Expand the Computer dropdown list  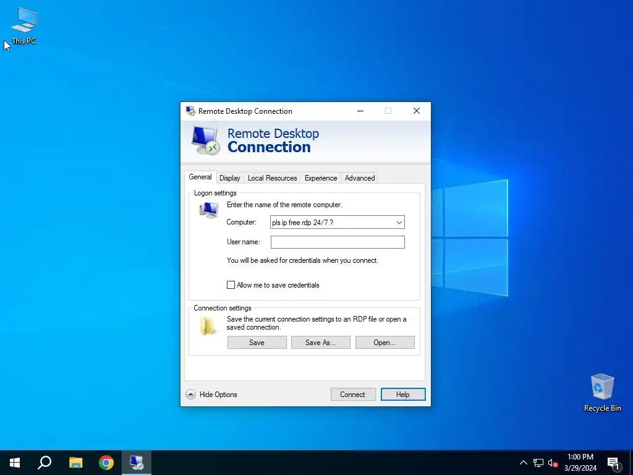point(399,222)
